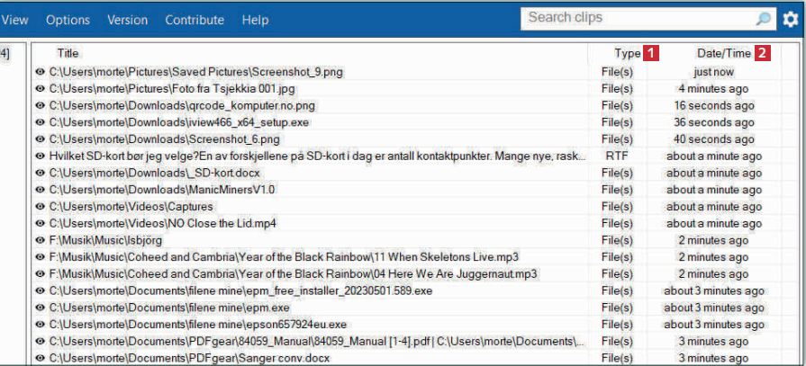Open the Version menu
The width and height of the screenshot is (806, 366).
click(127, 20)
